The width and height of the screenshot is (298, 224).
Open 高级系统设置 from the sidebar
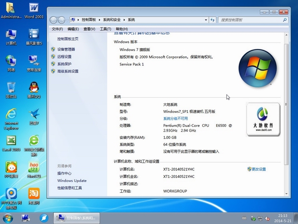click(68, 71)
